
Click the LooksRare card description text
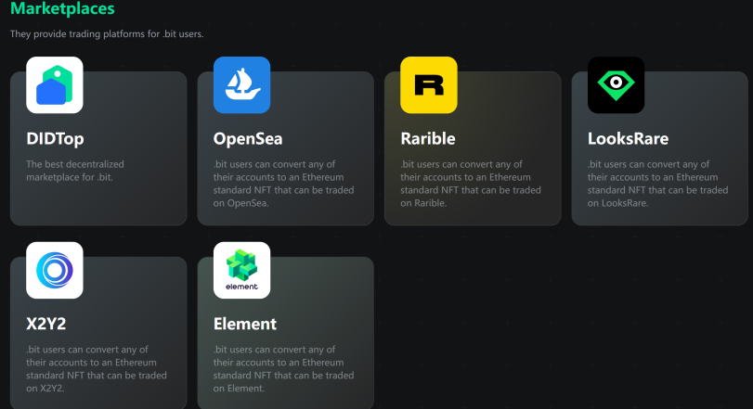point(657,184)
